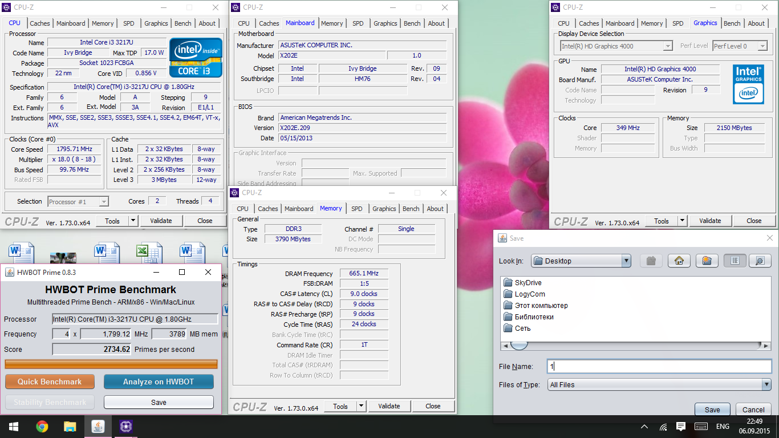Click Stability Benchmark button
The width and height of the screenshot is (779, 438).
click(50, 402)
